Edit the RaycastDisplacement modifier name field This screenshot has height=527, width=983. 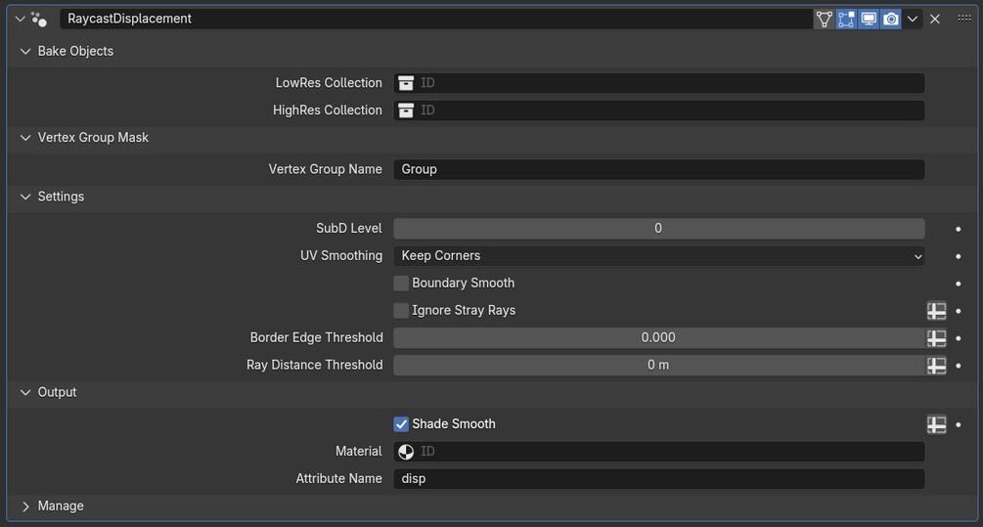[435, 19]
